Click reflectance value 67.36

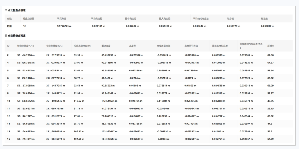(x=270, y=55)
